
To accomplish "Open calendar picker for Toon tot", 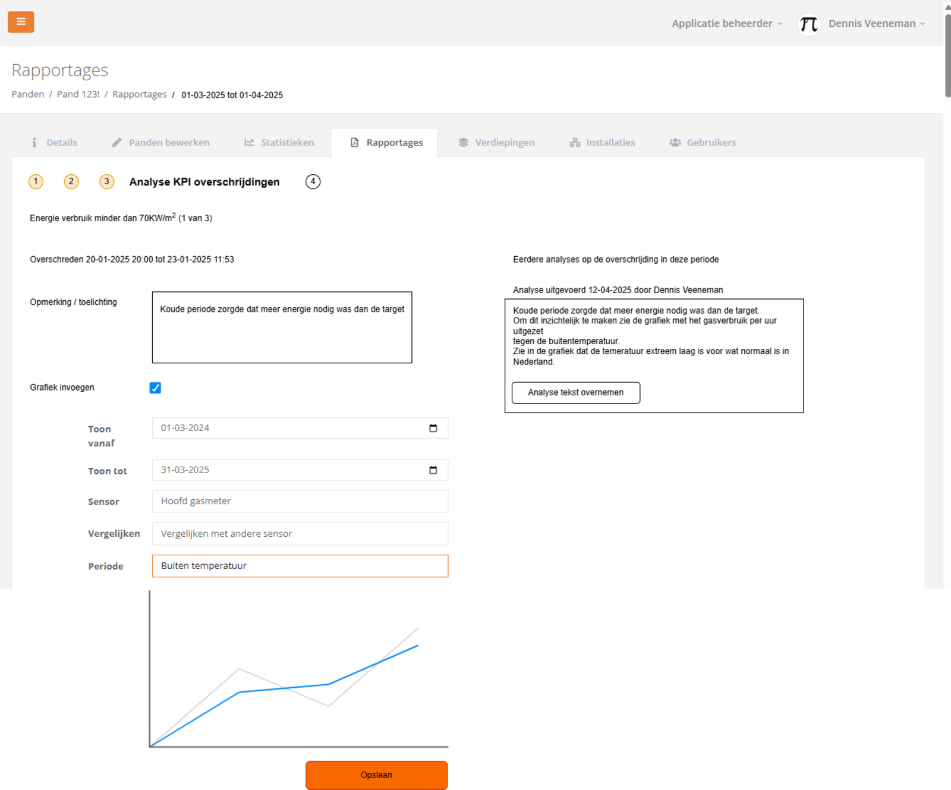I will pos(433,470).
